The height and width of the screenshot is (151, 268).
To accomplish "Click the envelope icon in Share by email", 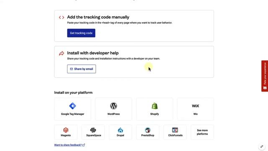I will coord(72,69).
